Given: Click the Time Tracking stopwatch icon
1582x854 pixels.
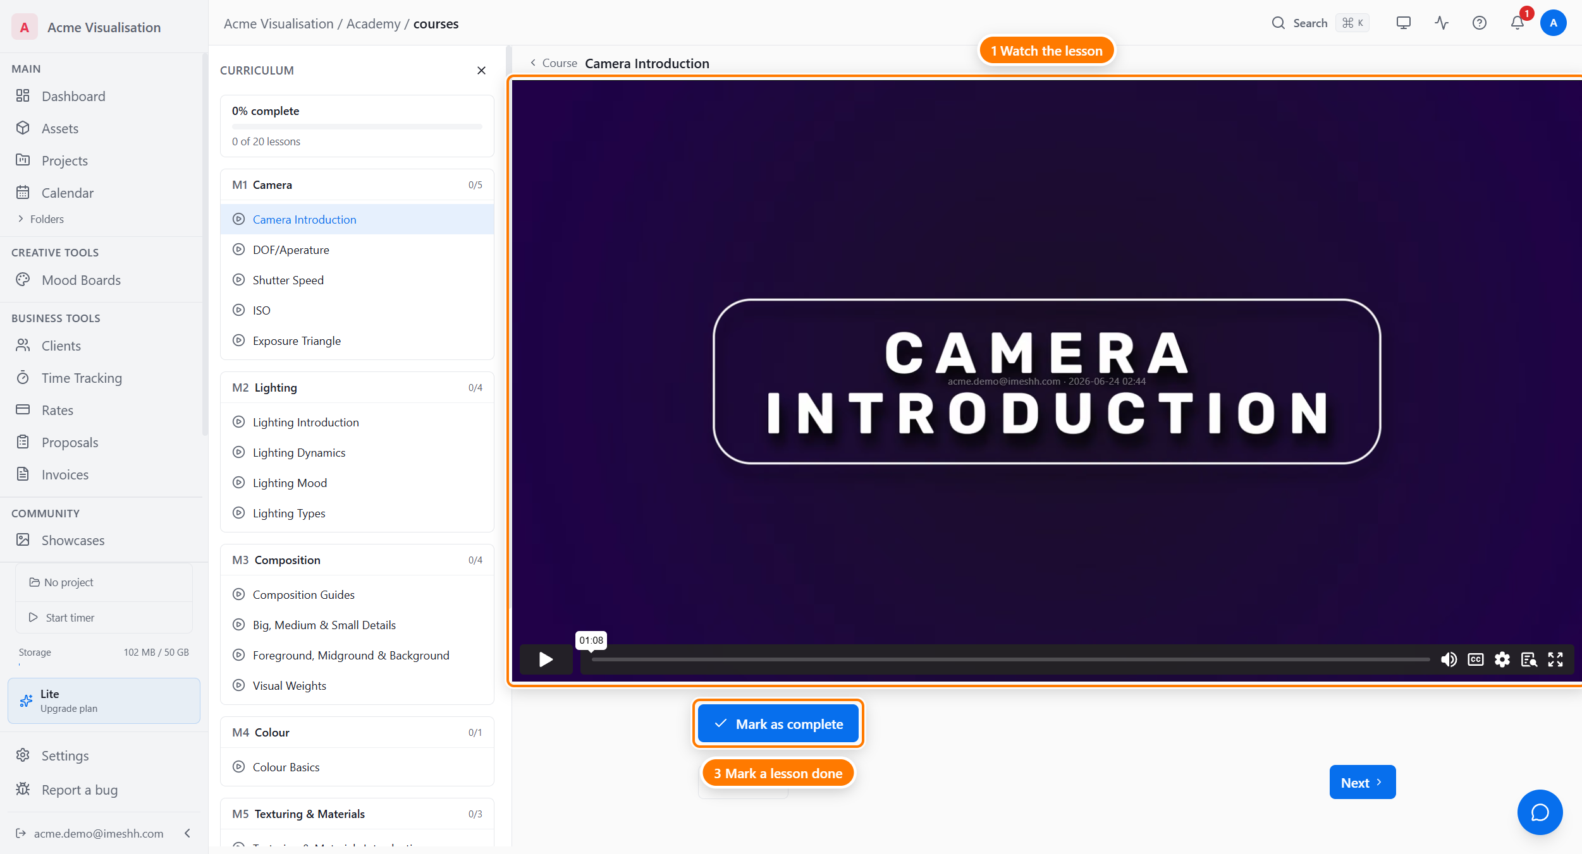Looking at the screenshot, I should 23,378.
